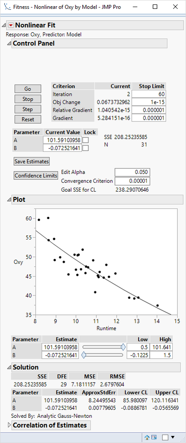The width and height of the screenshot is (186, 443).
Task: Click the Edit Alpha input field
Action: 132,172
